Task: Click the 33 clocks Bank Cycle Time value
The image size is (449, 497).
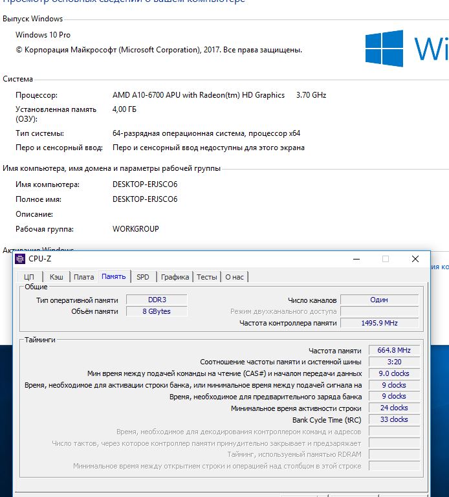Action: 394,419
